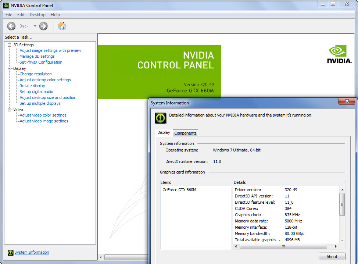
Task: Open the Edit menu
Action: pos(21,15)
